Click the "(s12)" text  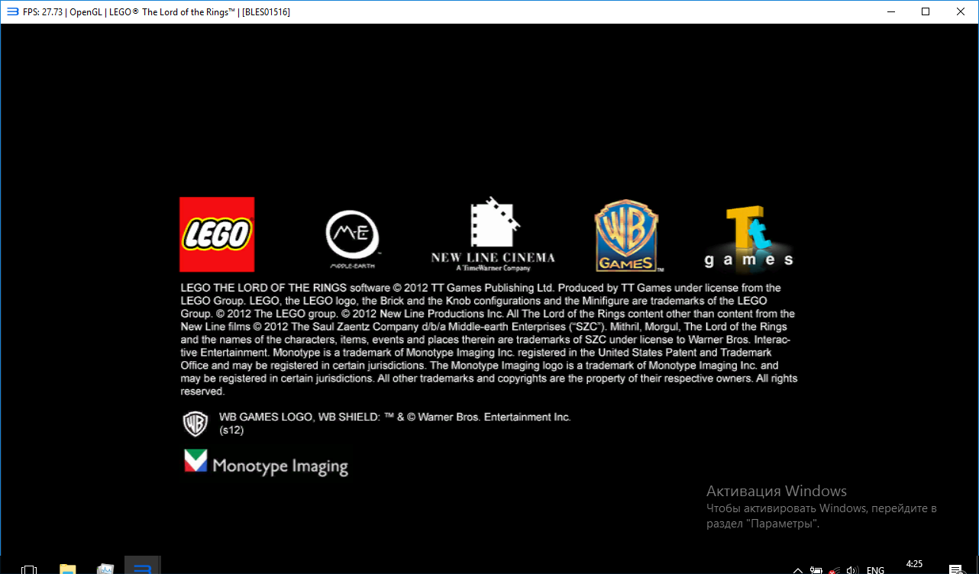(231, 430)
